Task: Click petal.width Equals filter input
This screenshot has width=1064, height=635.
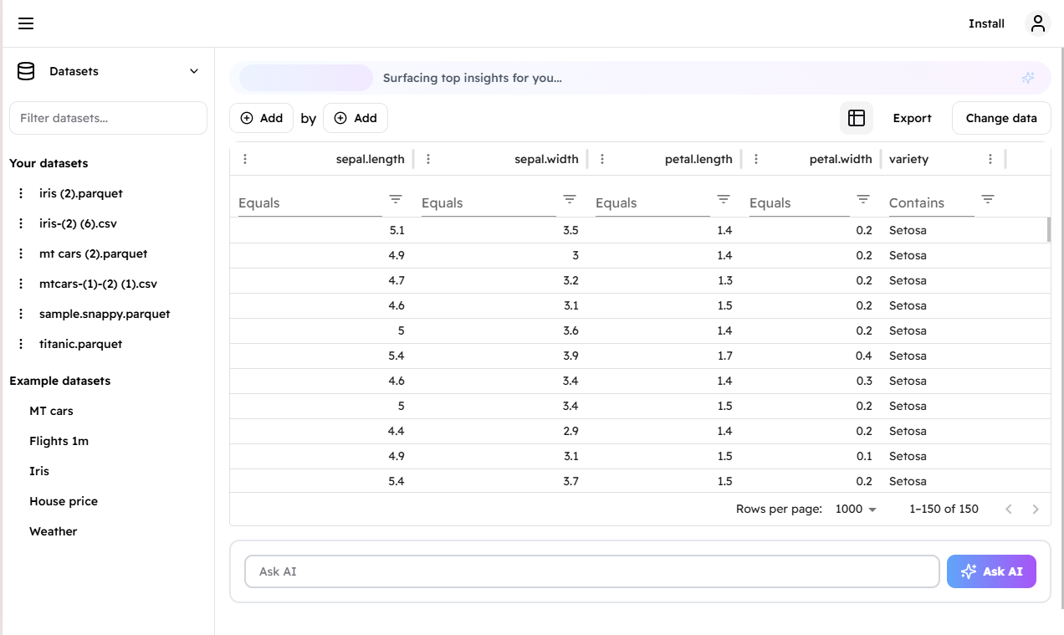Action: pyautogui.click(x=800, y=202)
